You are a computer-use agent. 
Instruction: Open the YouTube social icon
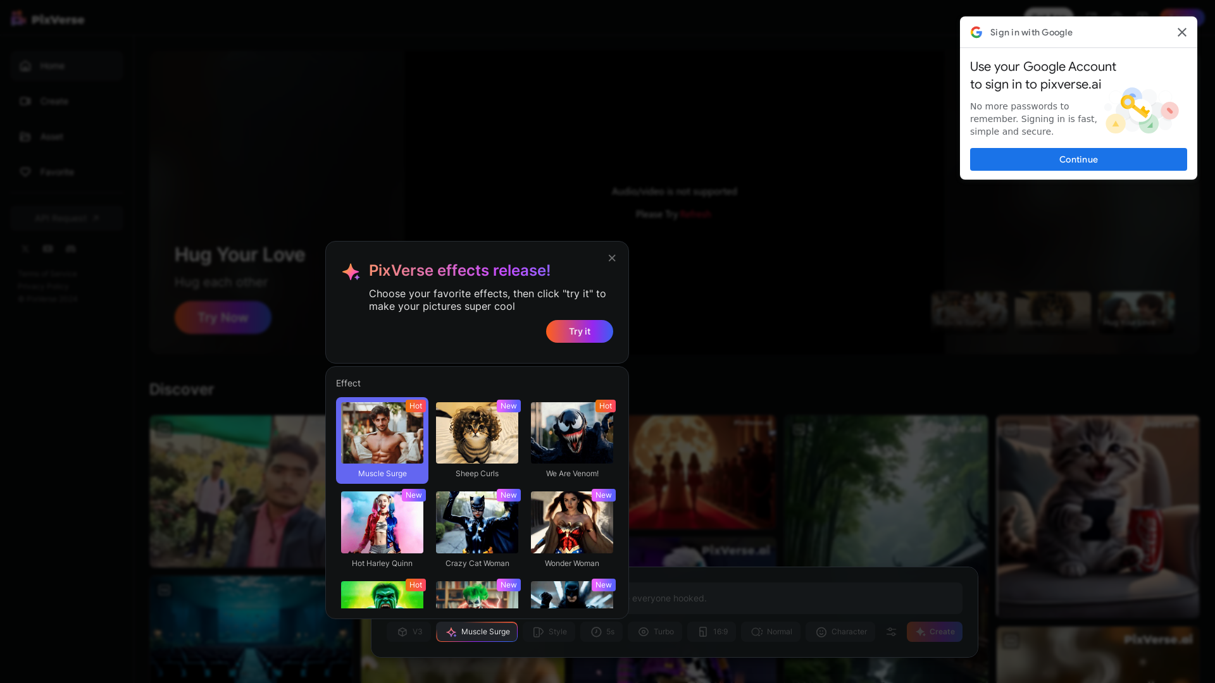click(x=47, y=249)
